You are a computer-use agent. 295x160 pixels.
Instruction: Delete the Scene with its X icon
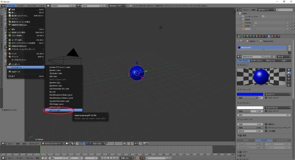(x=104, y=6)
